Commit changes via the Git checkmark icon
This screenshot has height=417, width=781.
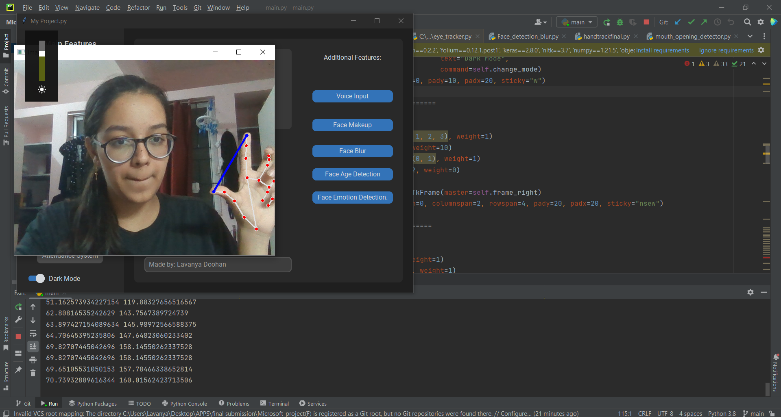point(692,22)
